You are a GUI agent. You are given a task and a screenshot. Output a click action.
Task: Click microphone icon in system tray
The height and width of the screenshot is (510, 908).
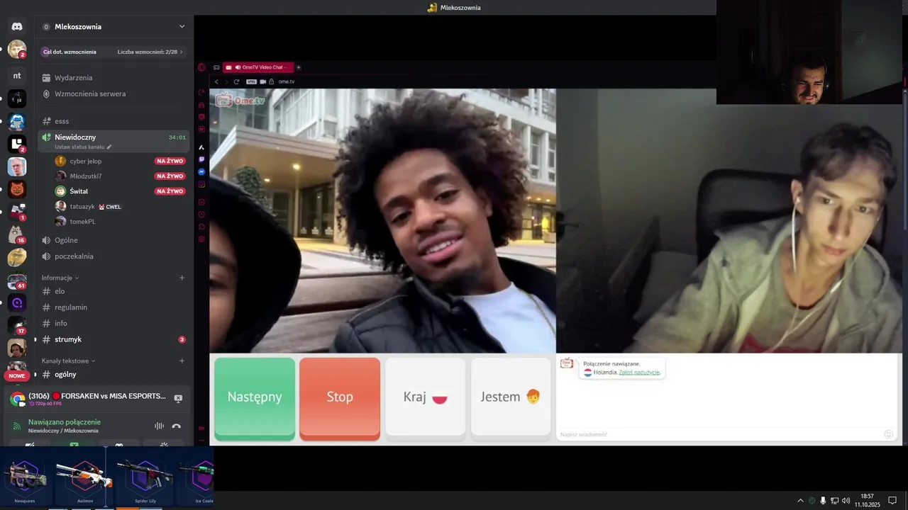823,501
